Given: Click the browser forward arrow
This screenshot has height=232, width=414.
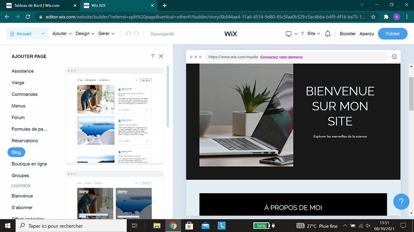Looking at the screenshot, I should pos(17,17).
